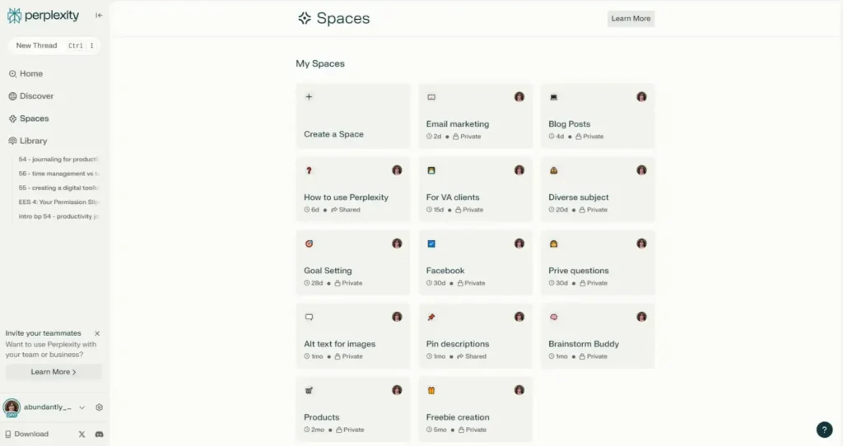843x446 pixels.
Task: Open thread '54 - journaling for producti'
Action: [x=58, y=160]
